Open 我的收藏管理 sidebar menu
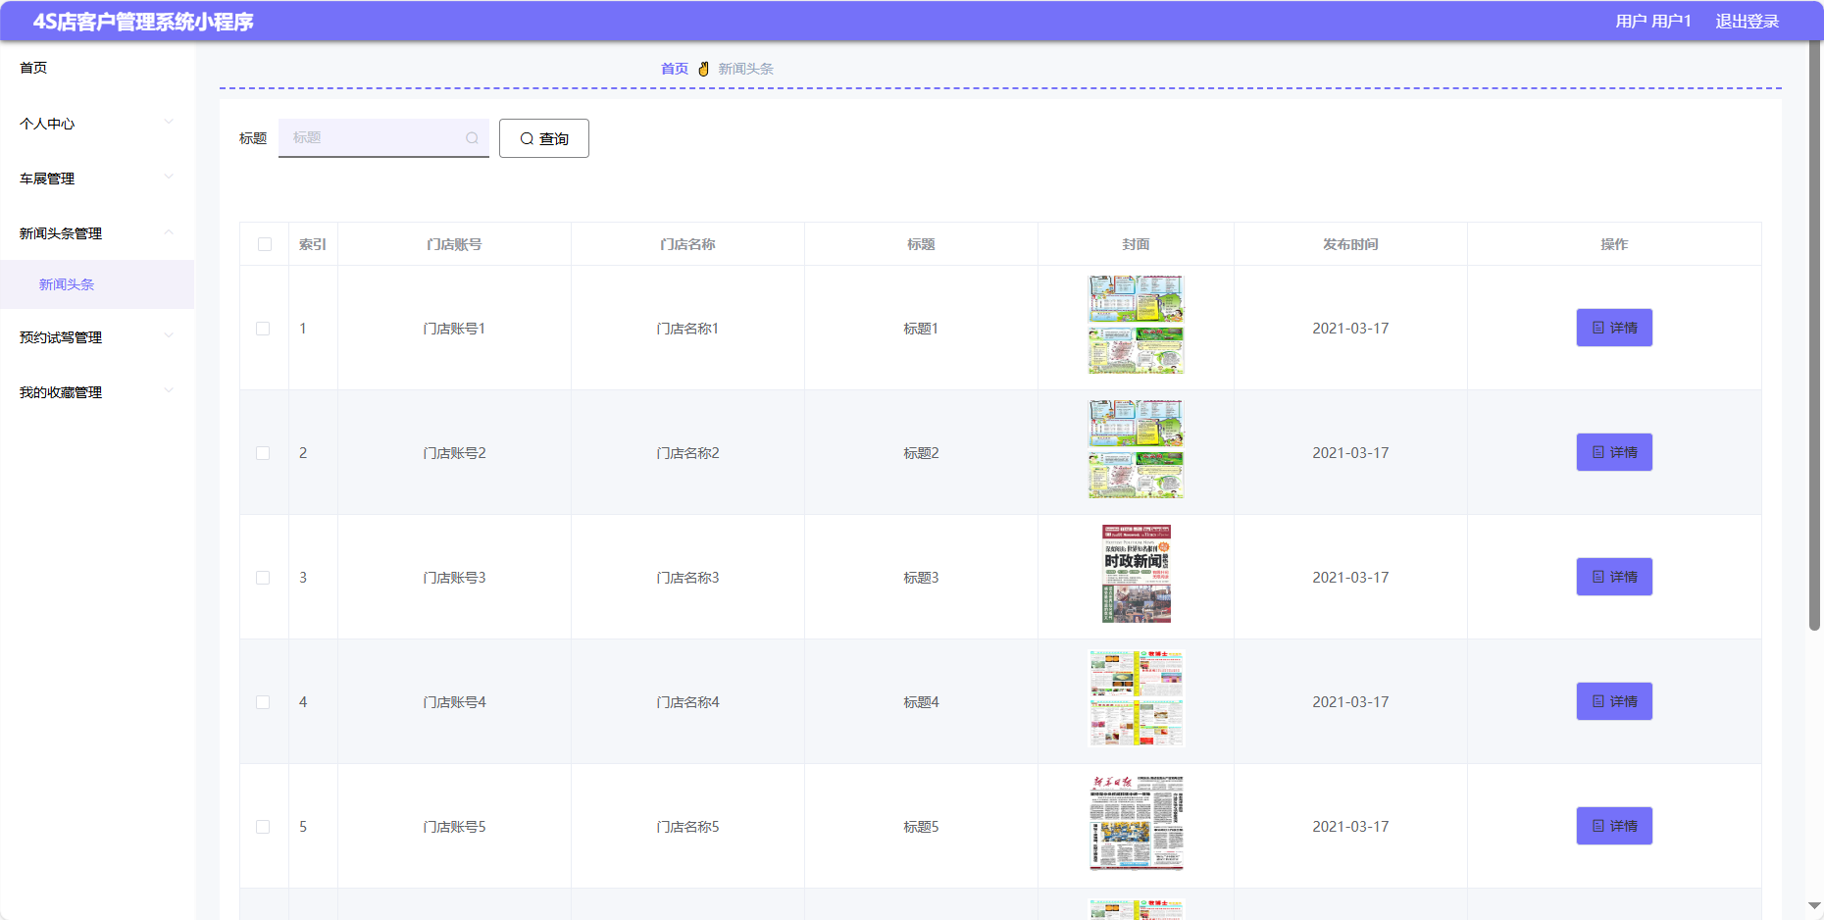 point(97,392)
